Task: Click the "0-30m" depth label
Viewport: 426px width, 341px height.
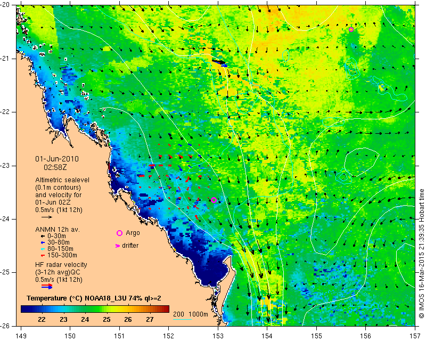Action: 56,236
